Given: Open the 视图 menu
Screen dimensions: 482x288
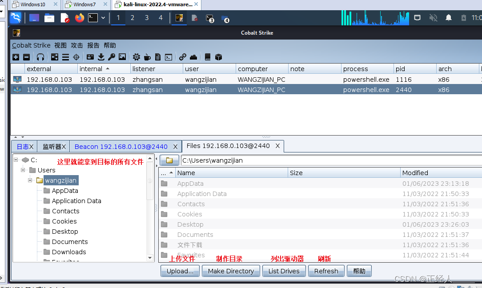Looking at the screenshot, I should tap(60, 45).
